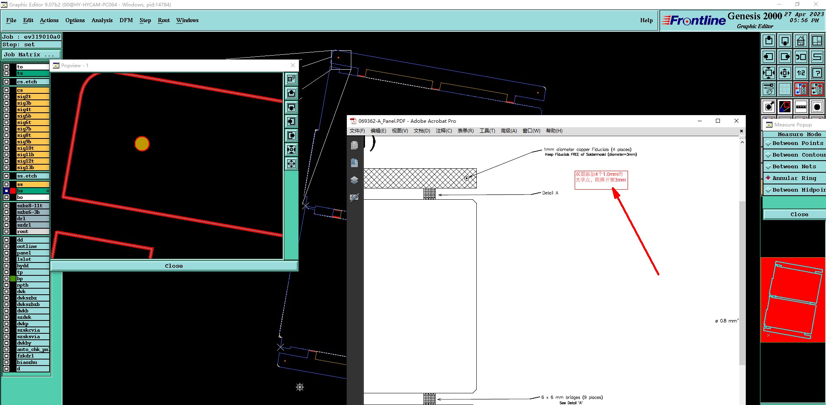
Task: Click the Popview zoom out icon
Action: (x=291, y=164)
